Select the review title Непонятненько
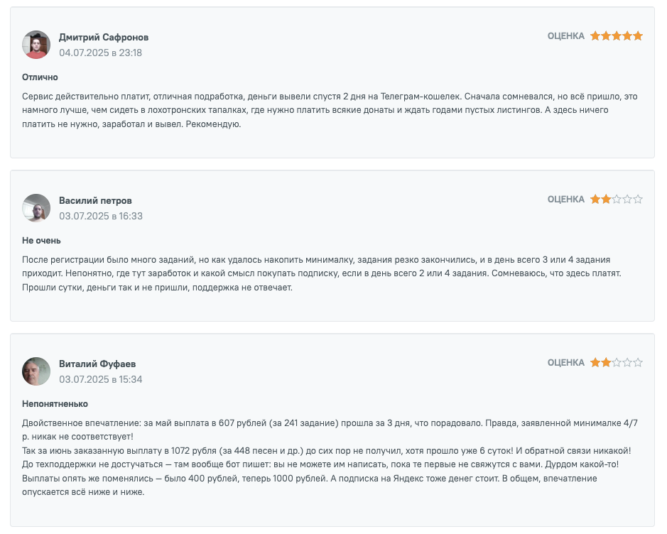This screenshot has height=534, width=667. point(55,403)
